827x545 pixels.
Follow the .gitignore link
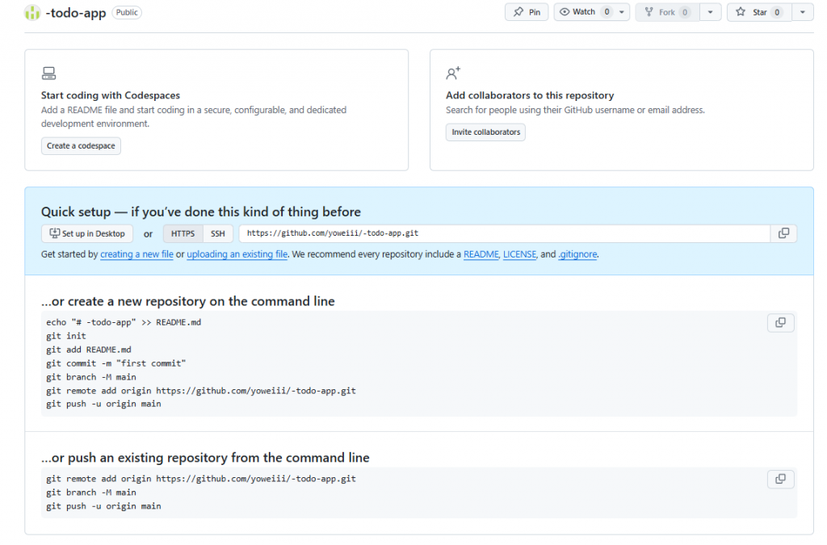tap(577, 254)
